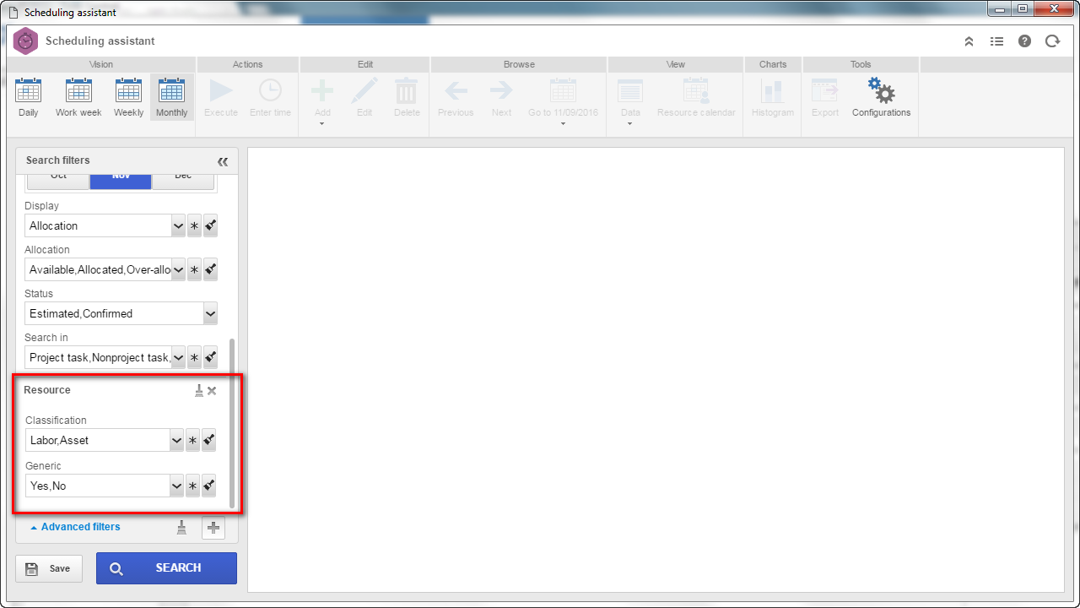
Task: Collapse the Search filters panel
Action: coord(223,161)
